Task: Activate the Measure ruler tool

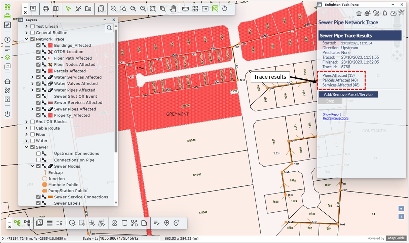Action: 185,9
